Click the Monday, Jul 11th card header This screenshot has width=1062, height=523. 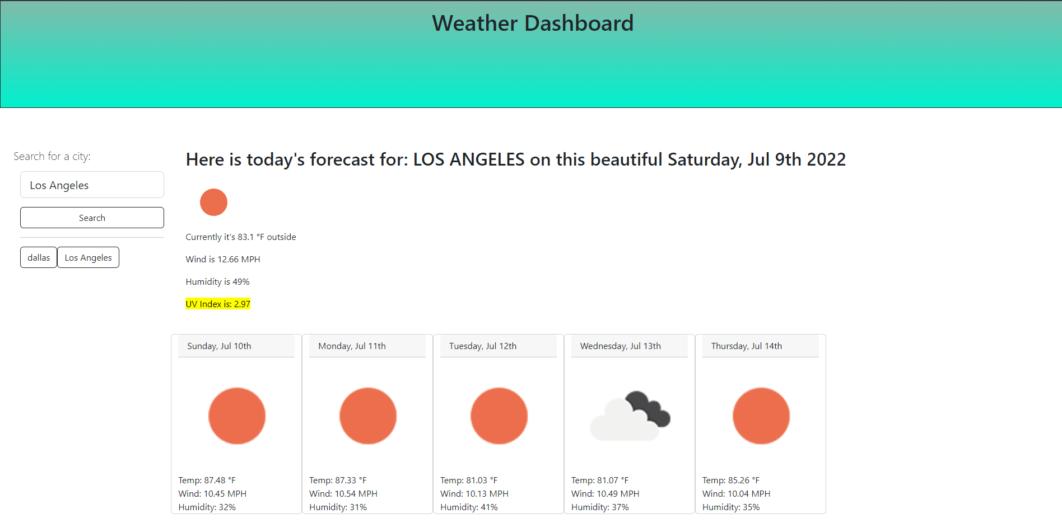(x=367, y=346)
